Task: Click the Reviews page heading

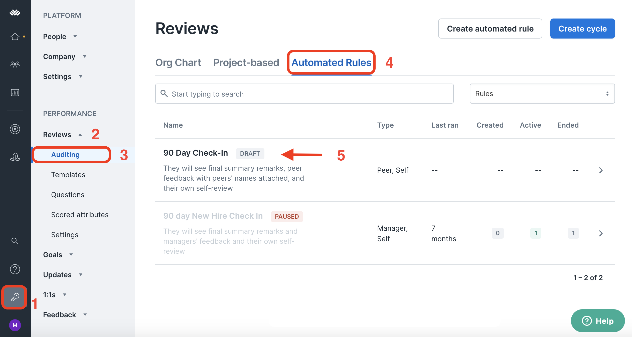Action: coord(187,28)
